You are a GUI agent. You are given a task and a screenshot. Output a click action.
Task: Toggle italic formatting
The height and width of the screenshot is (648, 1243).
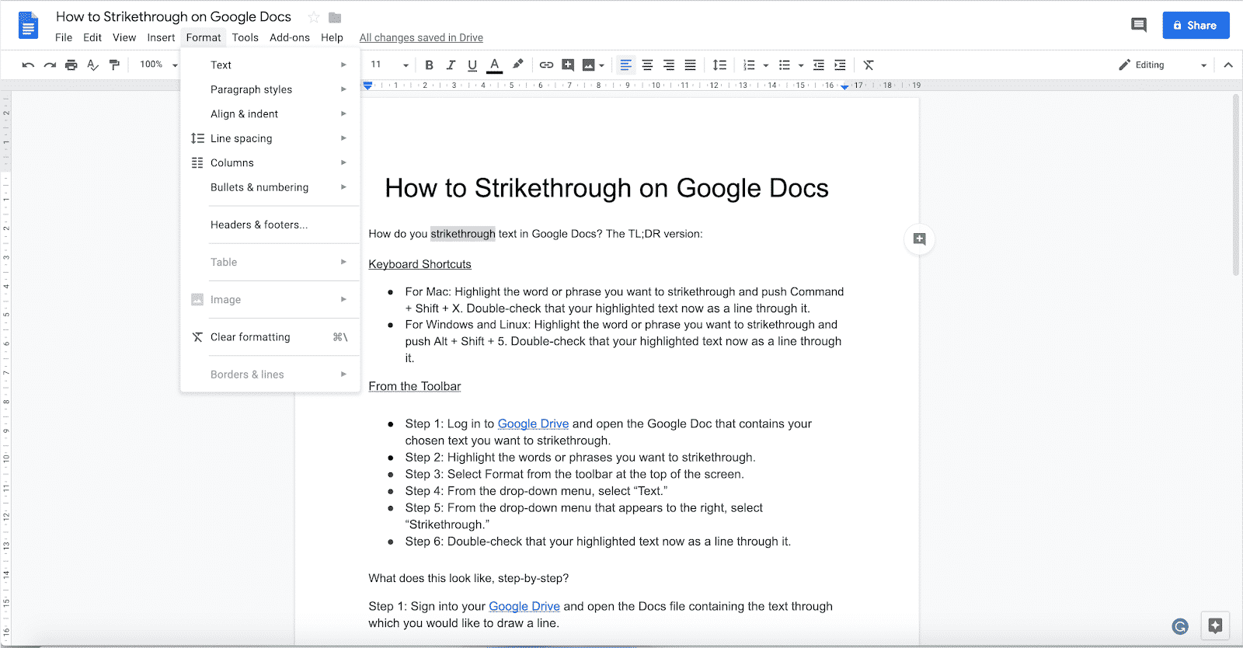451,65
